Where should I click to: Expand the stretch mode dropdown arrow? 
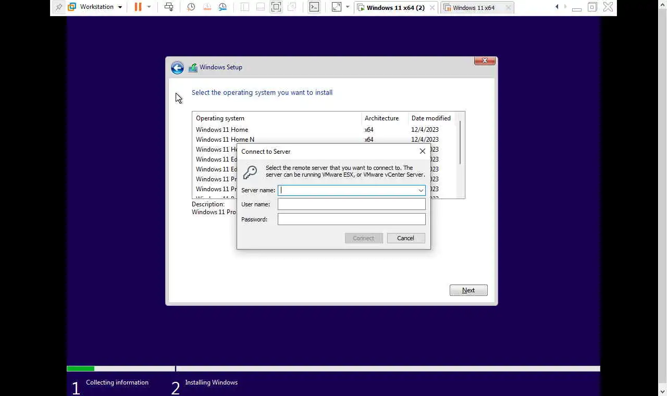348,7
